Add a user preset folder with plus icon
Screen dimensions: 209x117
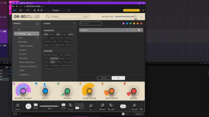point(38,38)
